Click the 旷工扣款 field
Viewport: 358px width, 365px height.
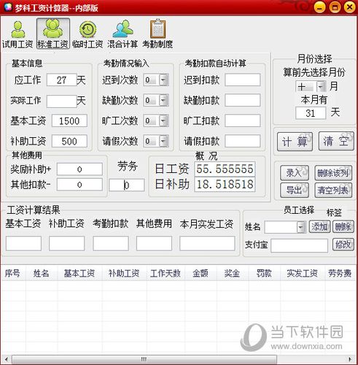click(x=242, y=120)
